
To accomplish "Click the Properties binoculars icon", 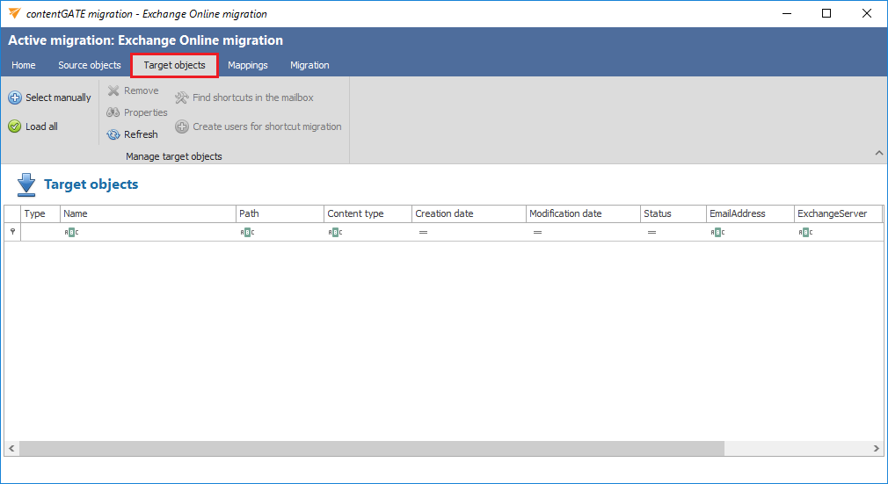I will coord(113,112).
